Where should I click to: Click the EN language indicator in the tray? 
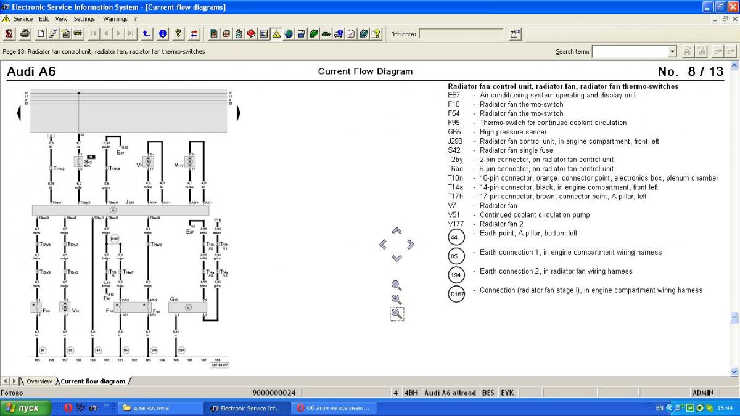pyautogui.click(x=659, y=408)
